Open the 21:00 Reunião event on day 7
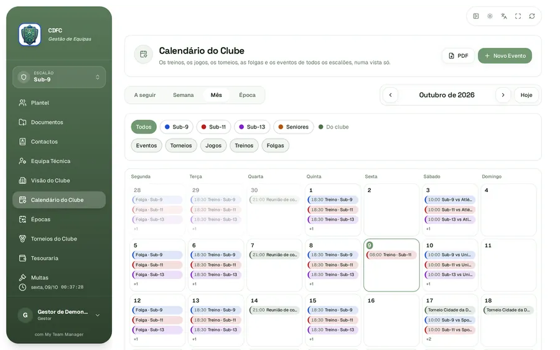 274,255
